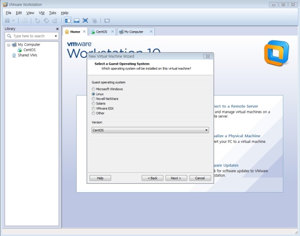The image size is (300, 236).
Task: Toggle the Show Library sidebar icon
Action: coord(68,21)
